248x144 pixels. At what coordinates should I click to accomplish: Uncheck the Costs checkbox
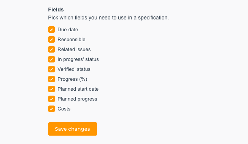point(52,109)
